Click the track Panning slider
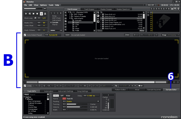The width and height of the screenshot is (181, 119). tap(77, 104)
